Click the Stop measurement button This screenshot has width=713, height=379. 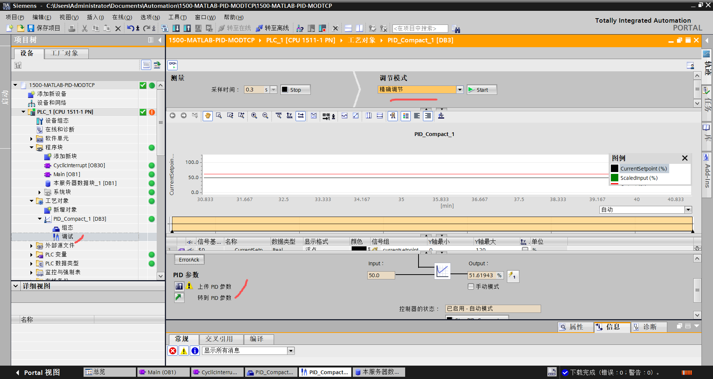(295, 90)
